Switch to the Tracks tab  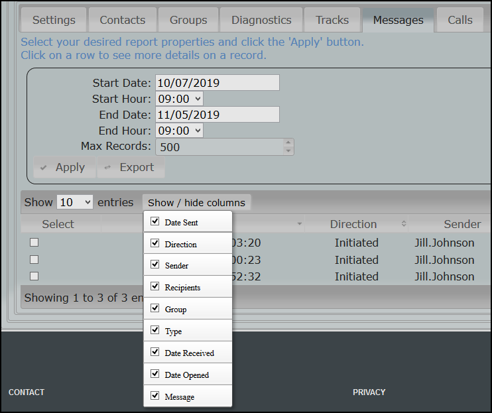(332, 20)
